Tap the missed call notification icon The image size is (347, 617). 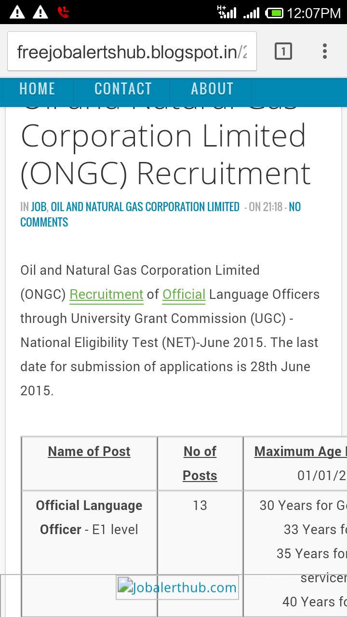pos(62,12)
